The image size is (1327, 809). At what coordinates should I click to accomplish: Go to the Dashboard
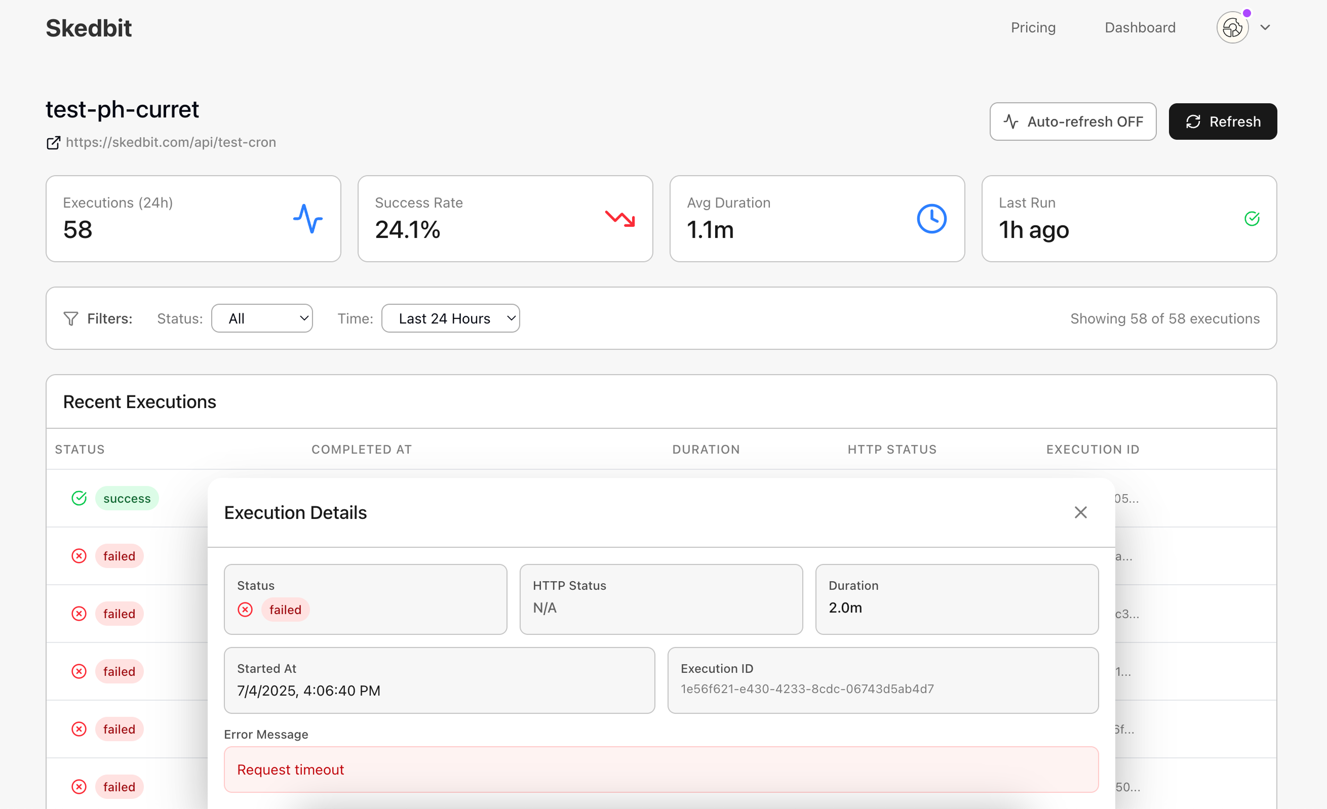1140,27
